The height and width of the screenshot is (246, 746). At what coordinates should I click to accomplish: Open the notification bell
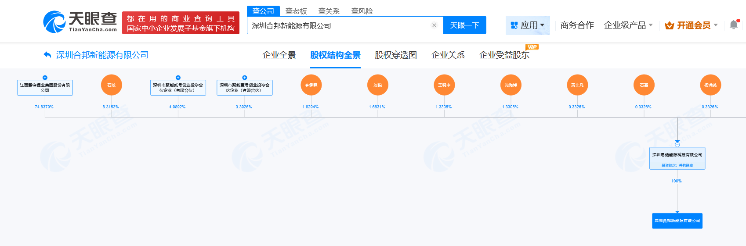coord(733,25)
